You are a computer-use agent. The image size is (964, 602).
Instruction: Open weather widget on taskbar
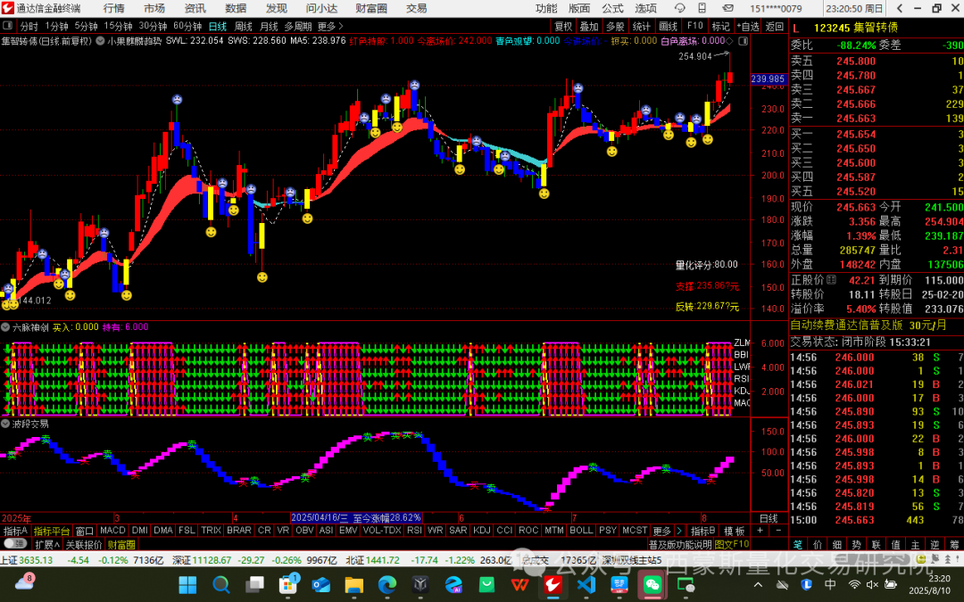[x=24, y=582]
